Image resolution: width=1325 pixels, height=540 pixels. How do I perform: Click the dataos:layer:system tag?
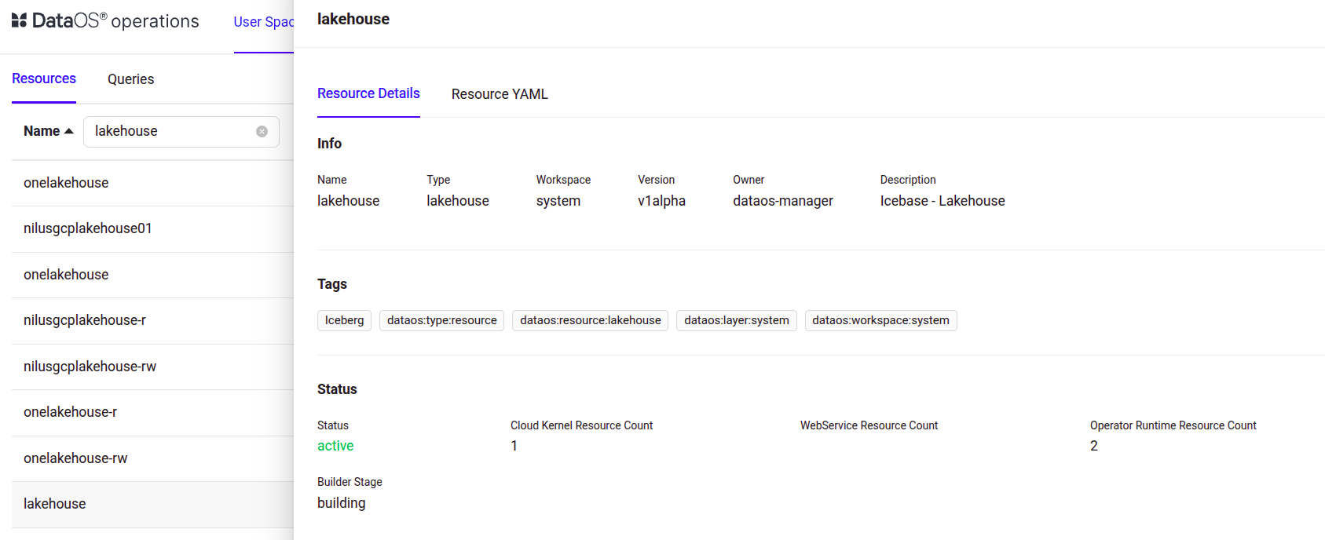736,320
